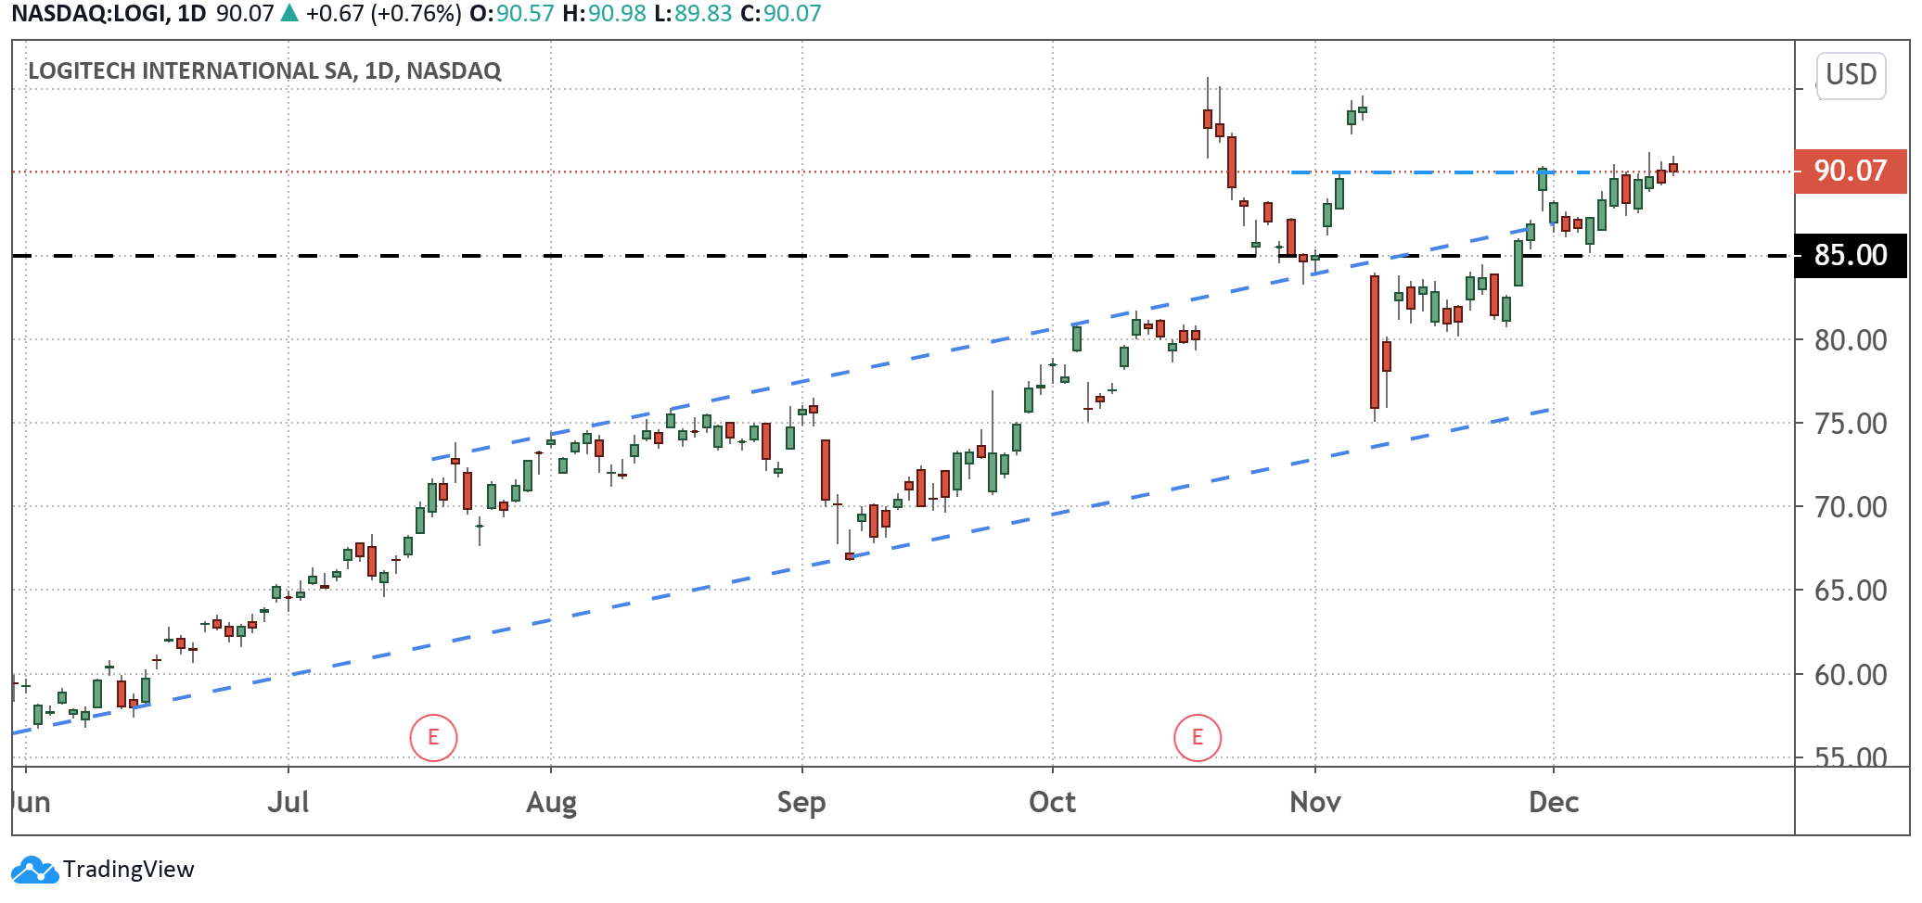Click the +0.67 (+0.76%) change value
The width and height of the screenshot is (1922, 903).
pos(383,14)
